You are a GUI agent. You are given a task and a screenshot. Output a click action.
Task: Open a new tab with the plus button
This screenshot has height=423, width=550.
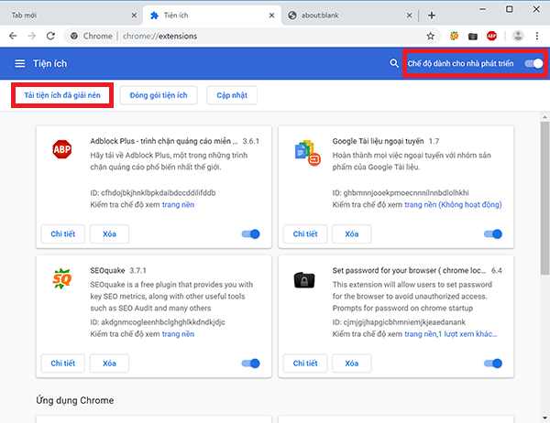432,16
